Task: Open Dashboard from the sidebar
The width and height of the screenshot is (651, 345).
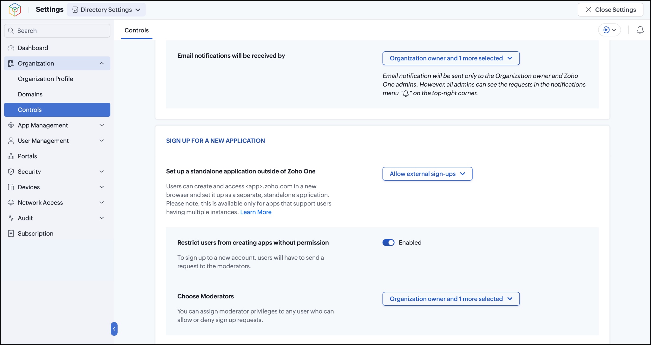Action: coord(57,48)
